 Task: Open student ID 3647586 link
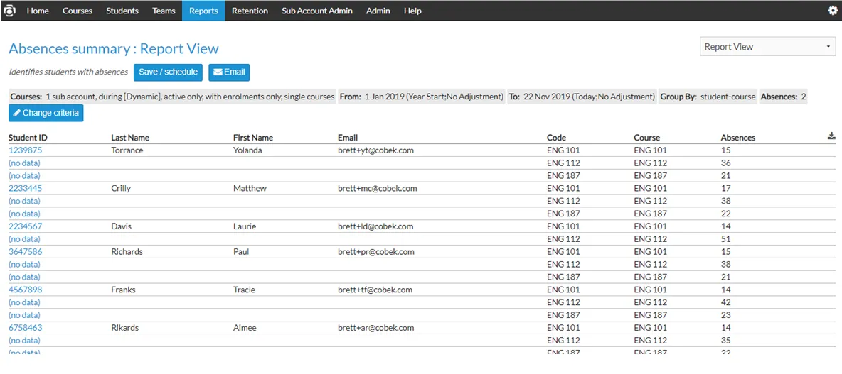25,252
